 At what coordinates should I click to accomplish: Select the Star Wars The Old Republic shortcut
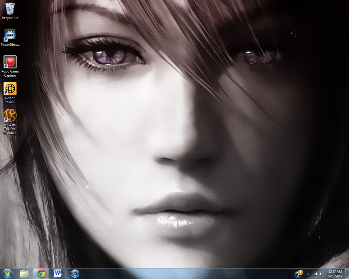[x=10, y=122]
